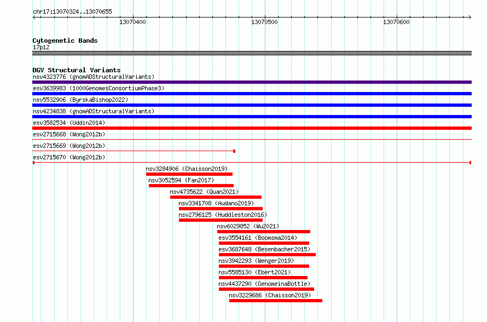487x322 pixels.
Task: Click the red esv3554161 variant bar
Action: click(x=264, y=243)
